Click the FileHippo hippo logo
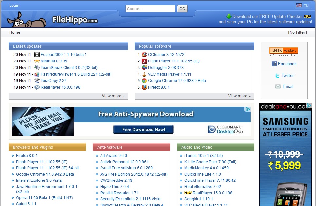 click(26, 20)
